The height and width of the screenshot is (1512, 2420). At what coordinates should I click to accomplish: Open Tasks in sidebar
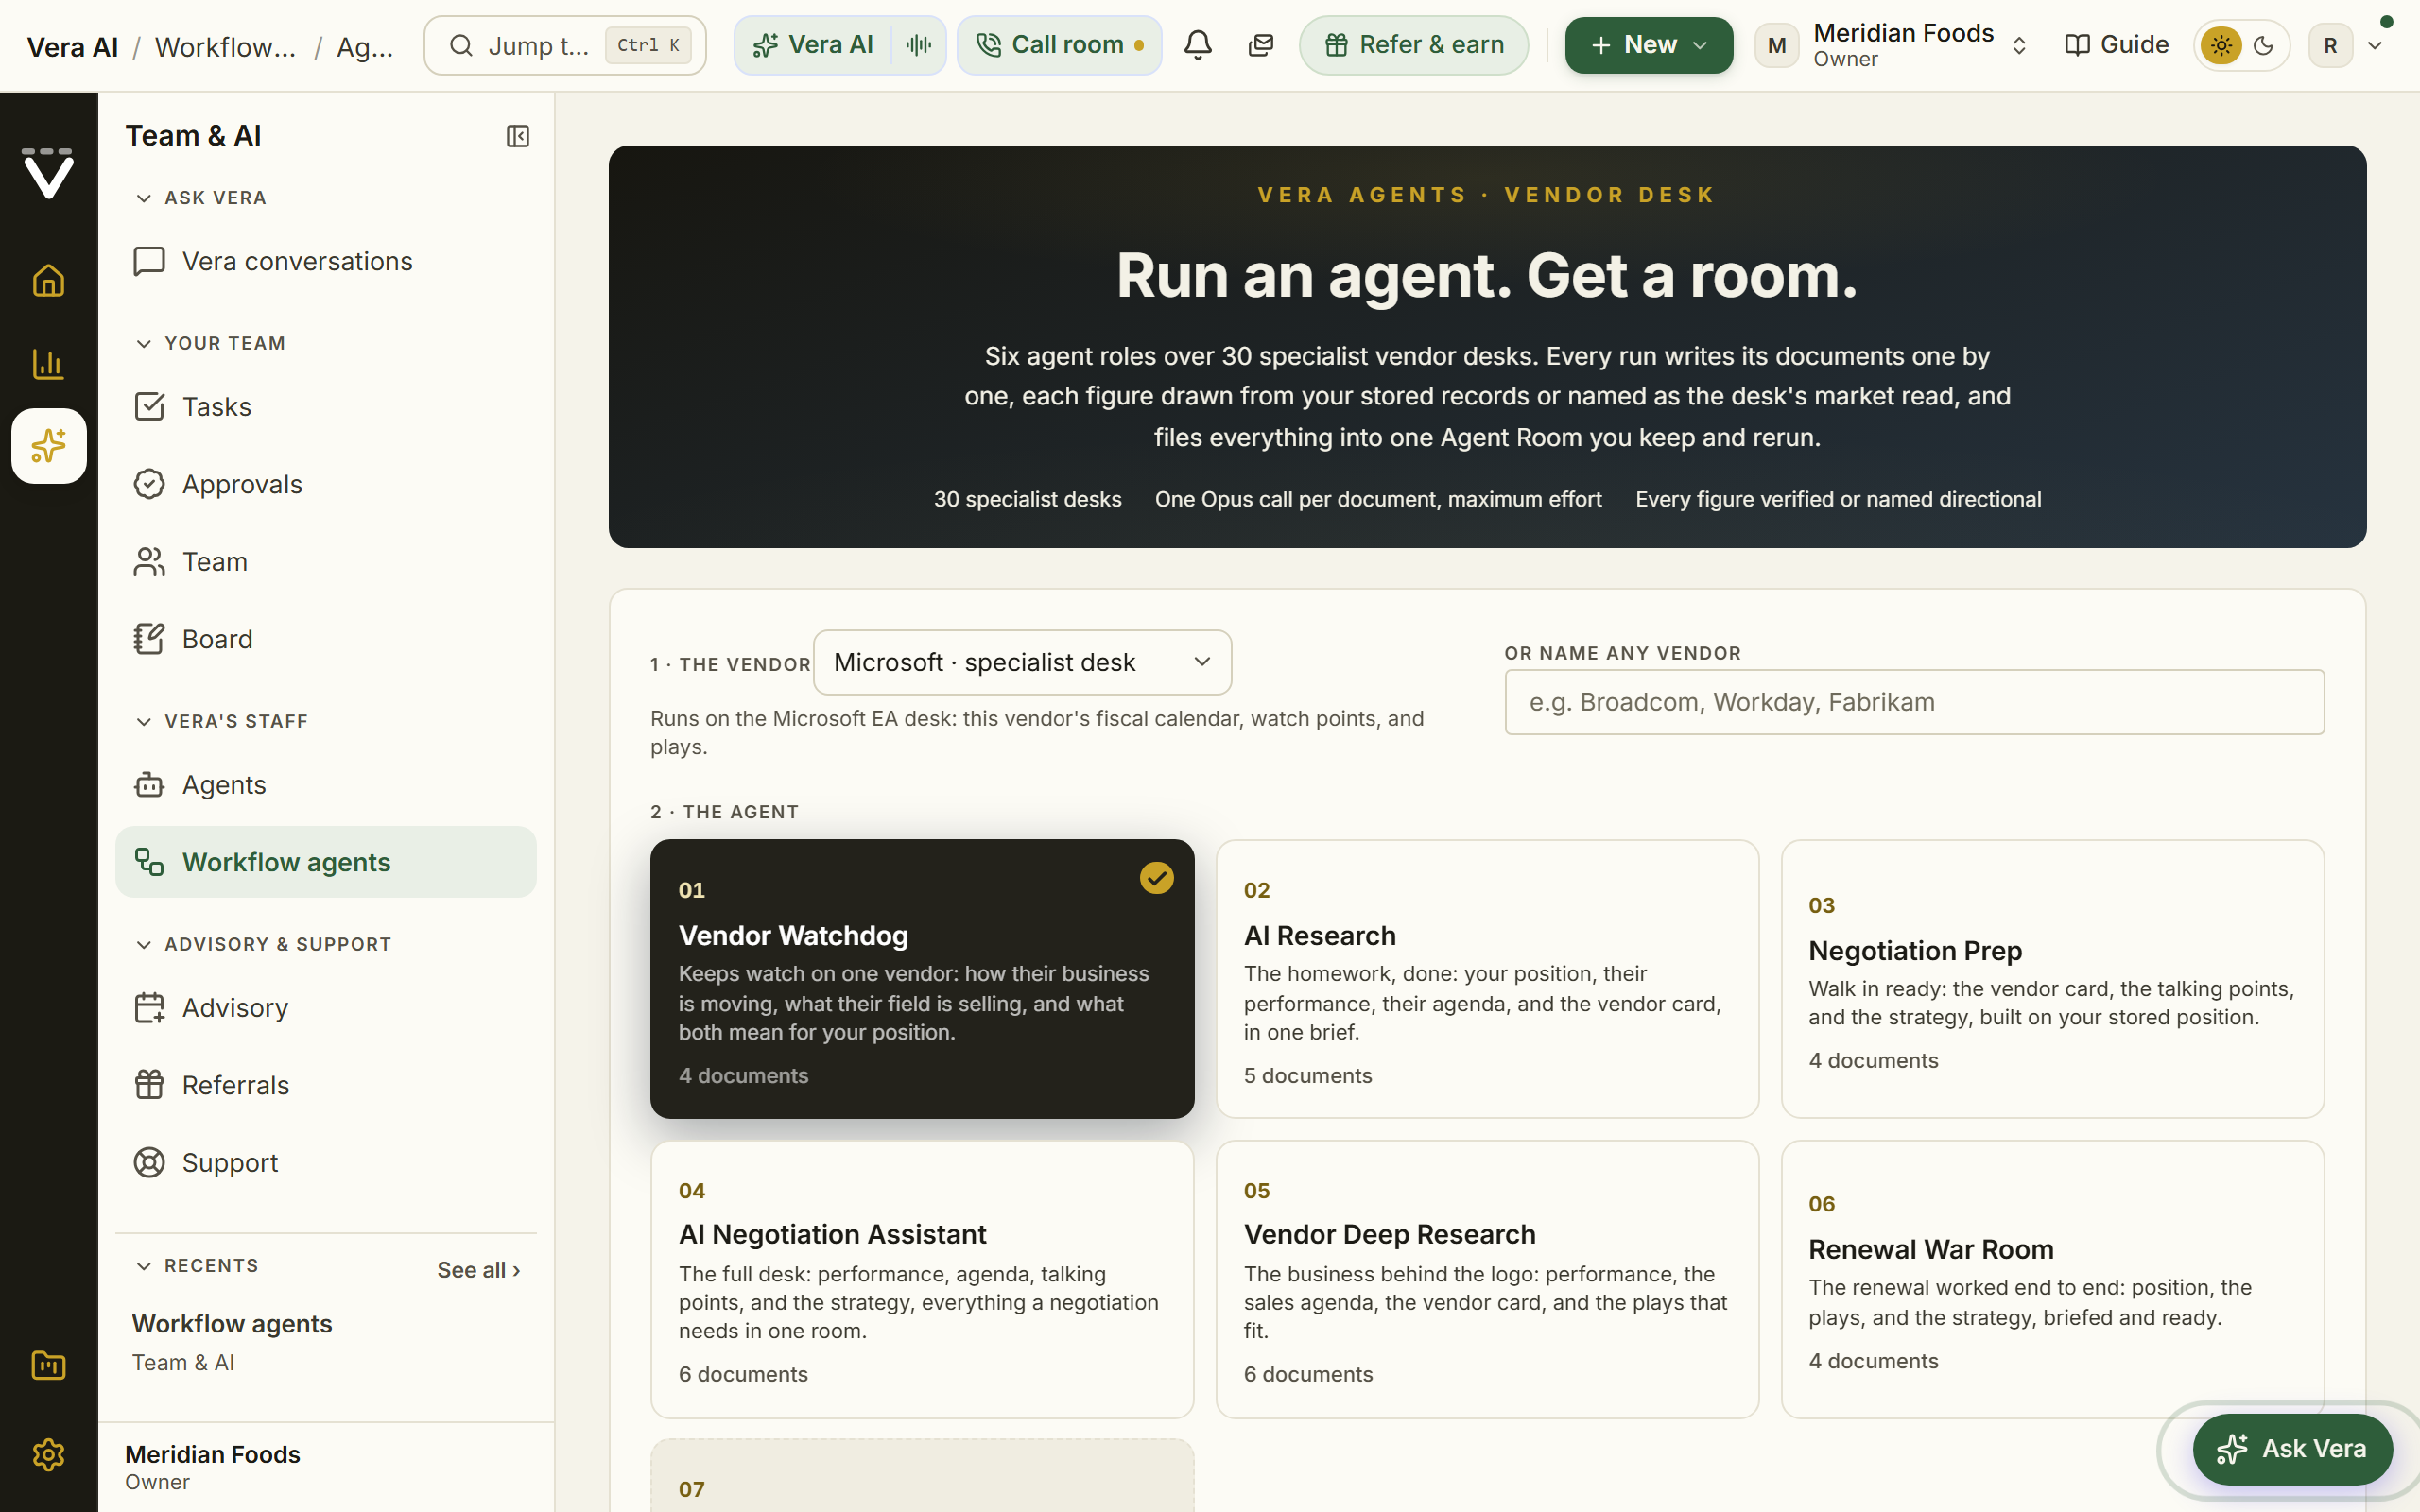tap(326, 407)
